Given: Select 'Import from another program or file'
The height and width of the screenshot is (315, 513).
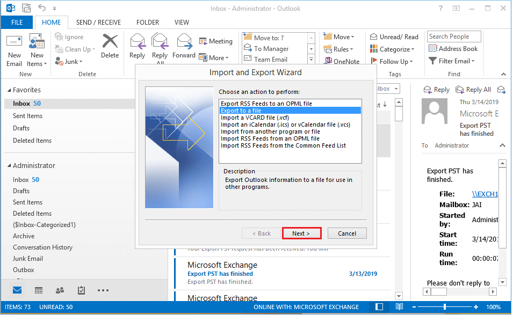Looking at the screenshot, I should [x=270, y=131].
